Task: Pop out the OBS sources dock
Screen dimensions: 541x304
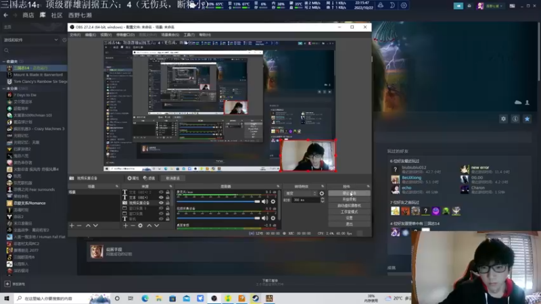Action: click(170, 186)
